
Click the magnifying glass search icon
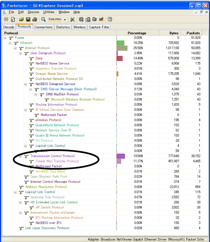click(x=43, y=19)
